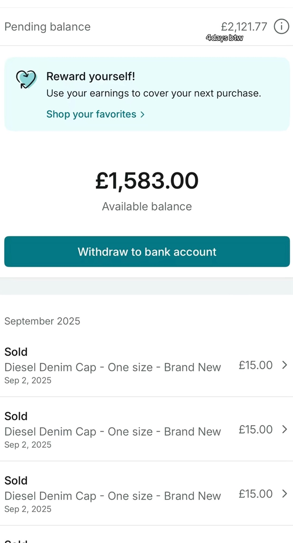Click the first Sold status label
Screen dimensions: 293x543
16,352
